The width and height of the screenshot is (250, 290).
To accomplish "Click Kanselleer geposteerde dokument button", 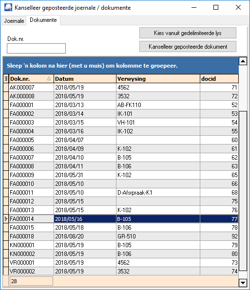I will [x=188, y=47].
